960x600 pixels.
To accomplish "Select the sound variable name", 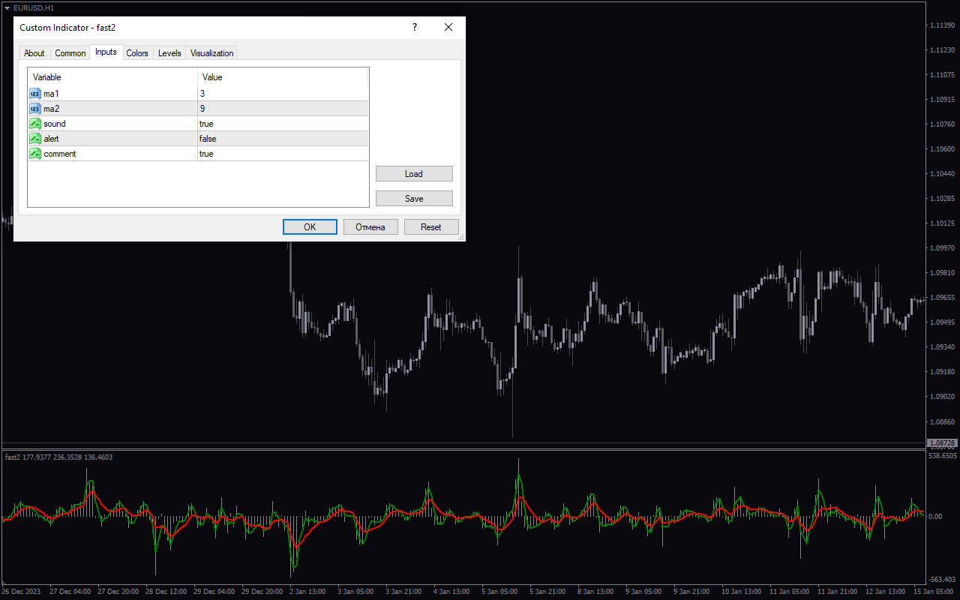I will coord(55,124).
